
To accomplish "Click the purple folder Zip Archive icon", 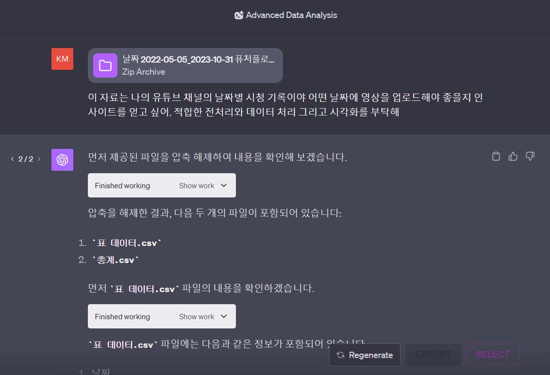I will pyautogui.click(x=105, y=65).
